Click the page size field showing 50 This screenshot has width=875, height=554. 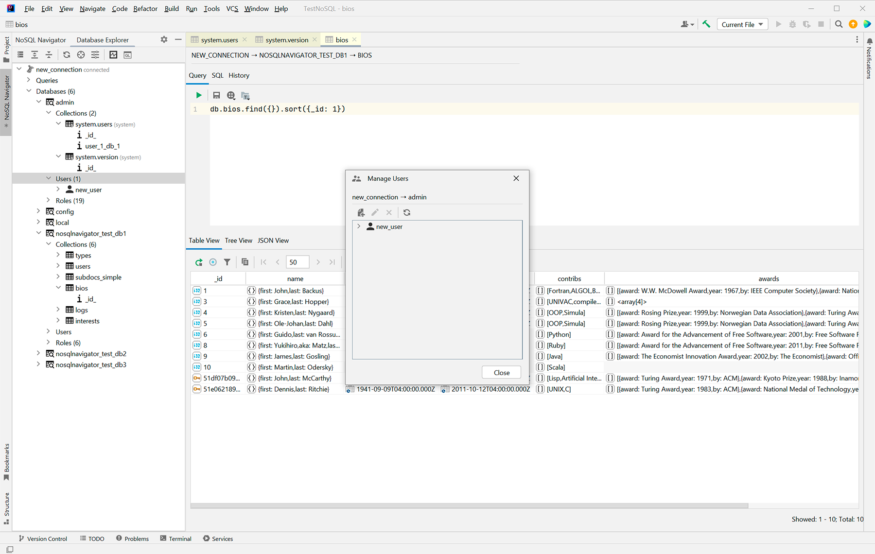(297, 262)
